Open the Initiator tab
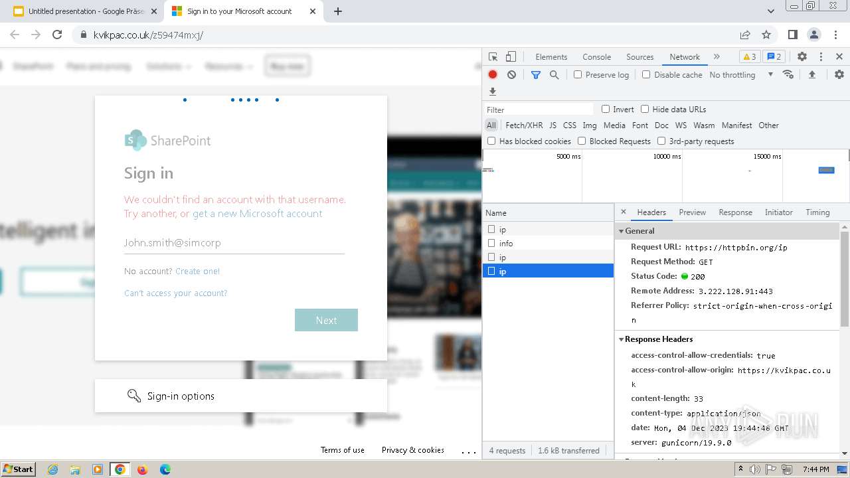 coord(778,212)
